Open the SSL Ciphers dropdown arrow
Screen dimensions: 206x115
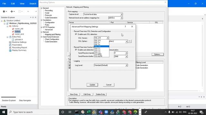(x=126, y=41)
